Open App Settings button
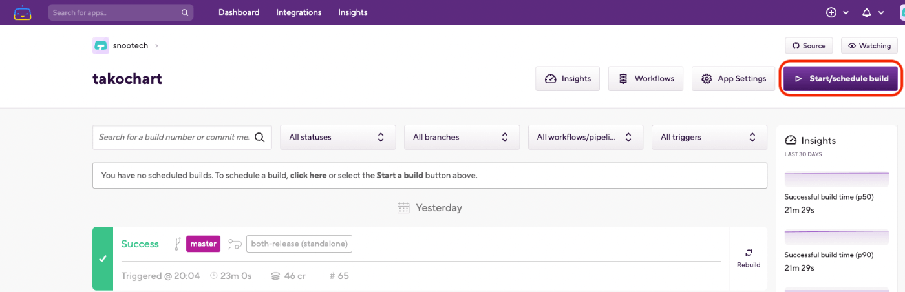The height and width of the screenshot is (292, 905). pyautogui.click(x=734, y=79)
